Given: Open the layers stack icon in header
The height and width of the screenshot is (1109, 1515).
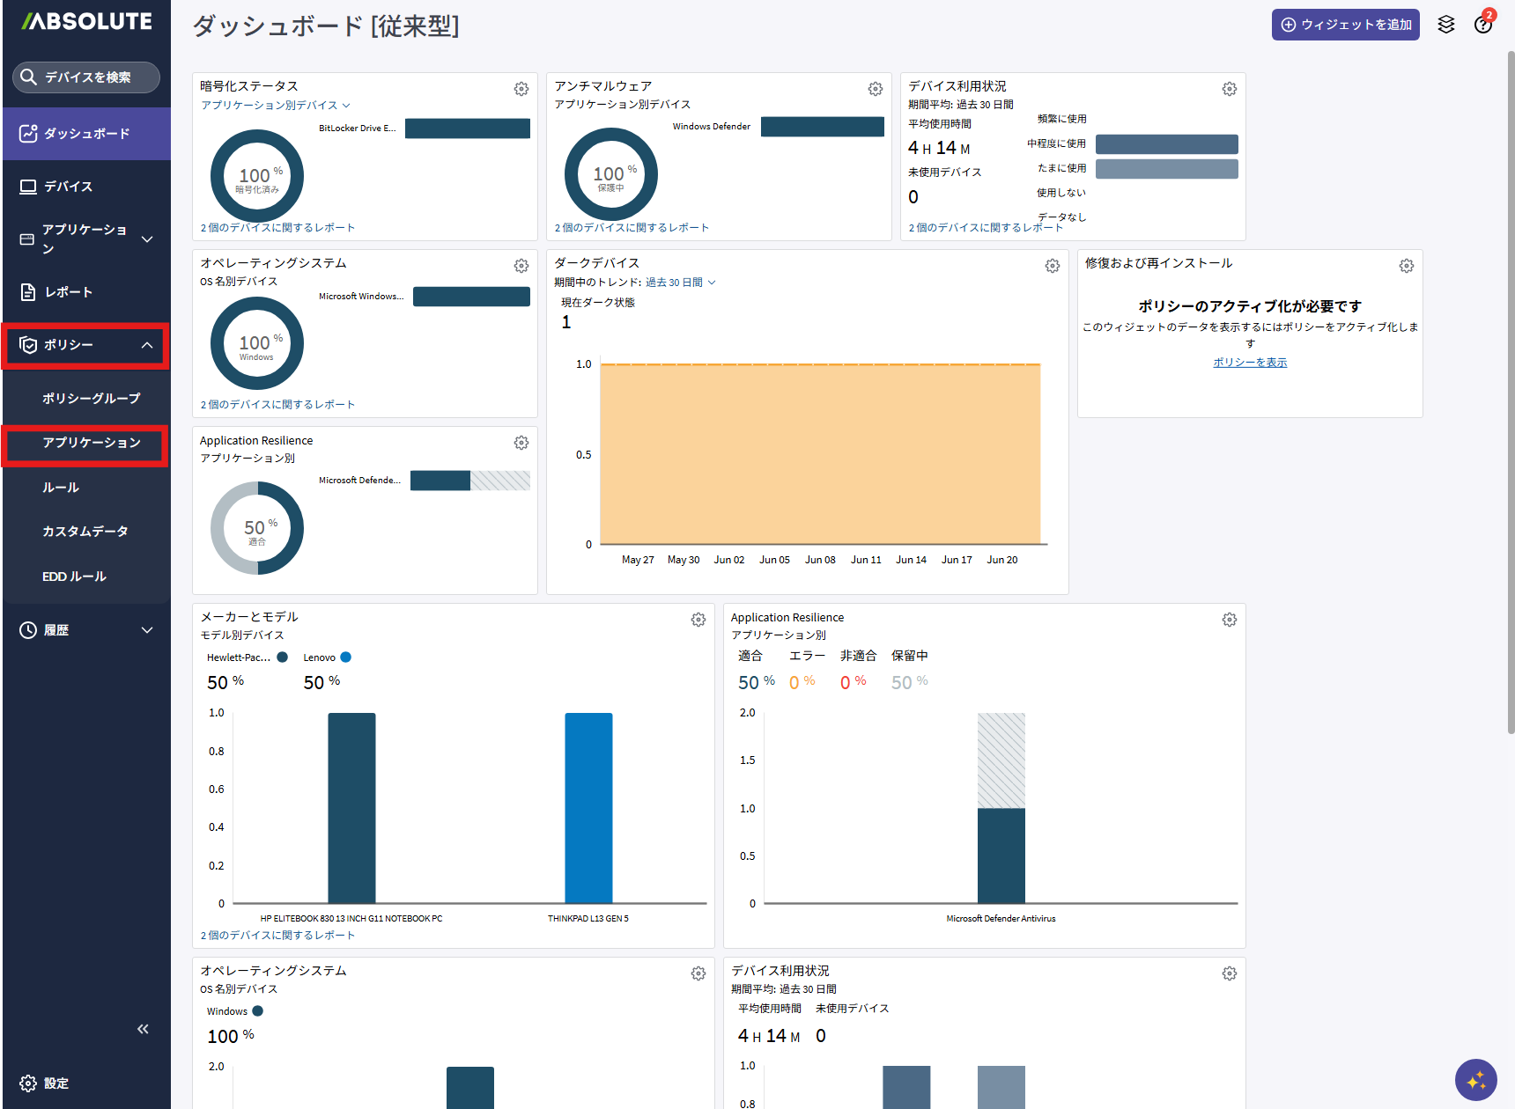Looking at the screenshot, I should tap(1446, 25).
